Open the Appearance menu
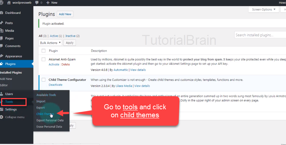 click(x=13, y=56)
